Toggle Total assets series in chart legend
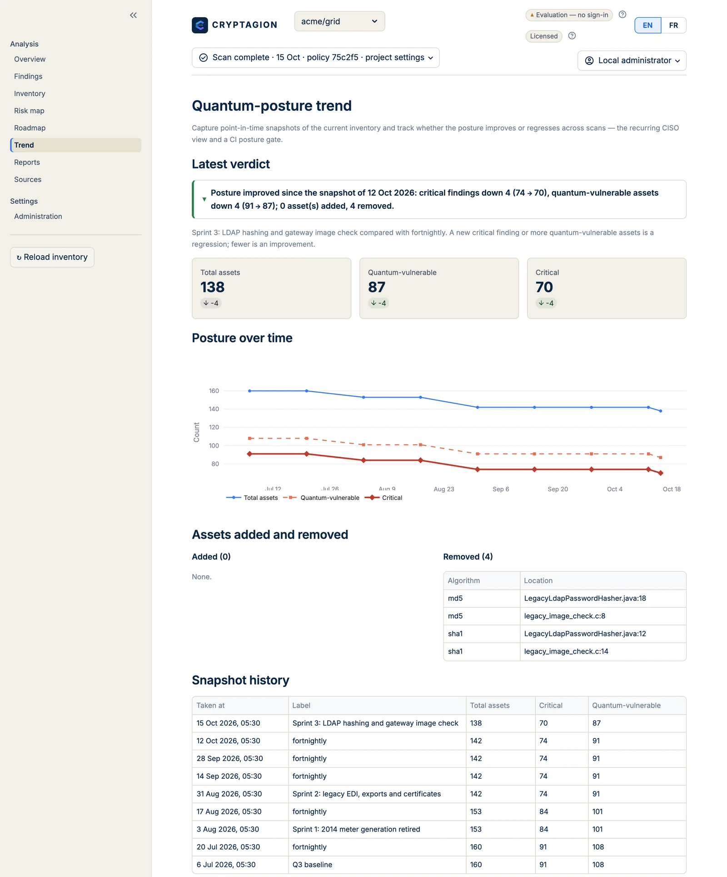Screen dimensions: 727x877 coord(252,498)
